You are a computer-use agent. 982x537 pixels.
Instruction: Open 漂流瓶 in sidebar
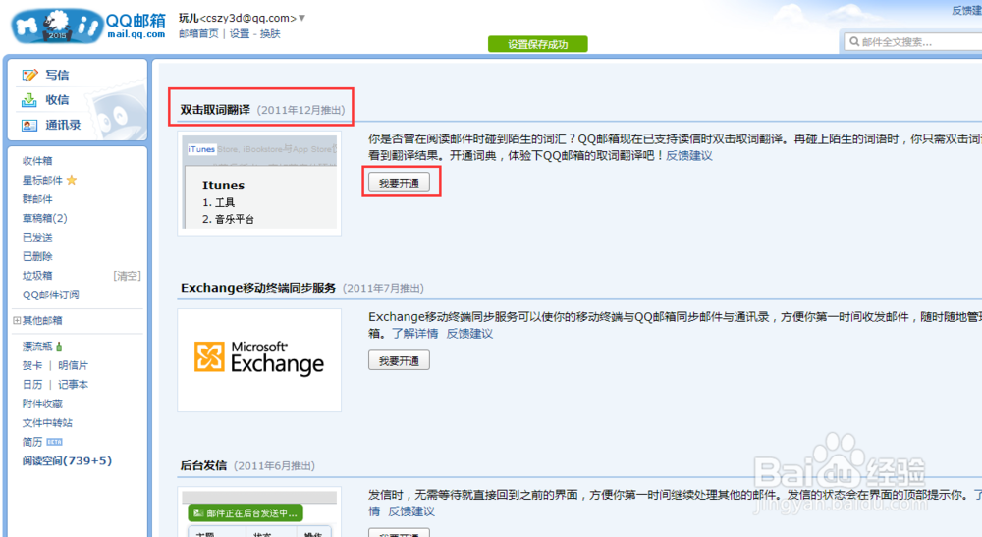point(37,347)
